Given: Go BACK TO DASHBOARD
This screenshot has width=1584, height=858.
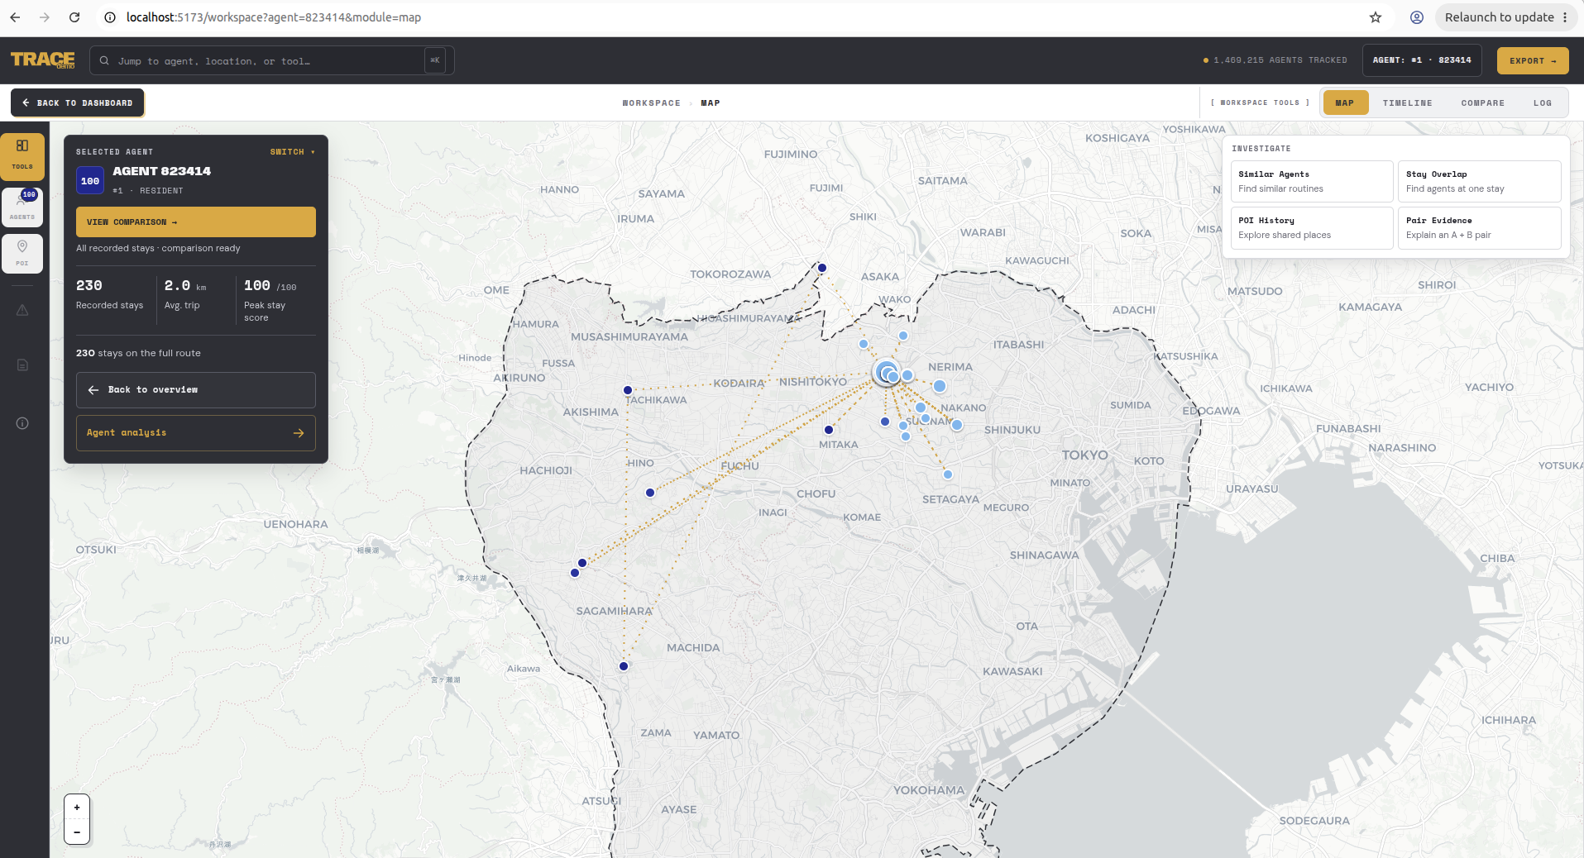Looking at the screenshot, I should point(78,102).
